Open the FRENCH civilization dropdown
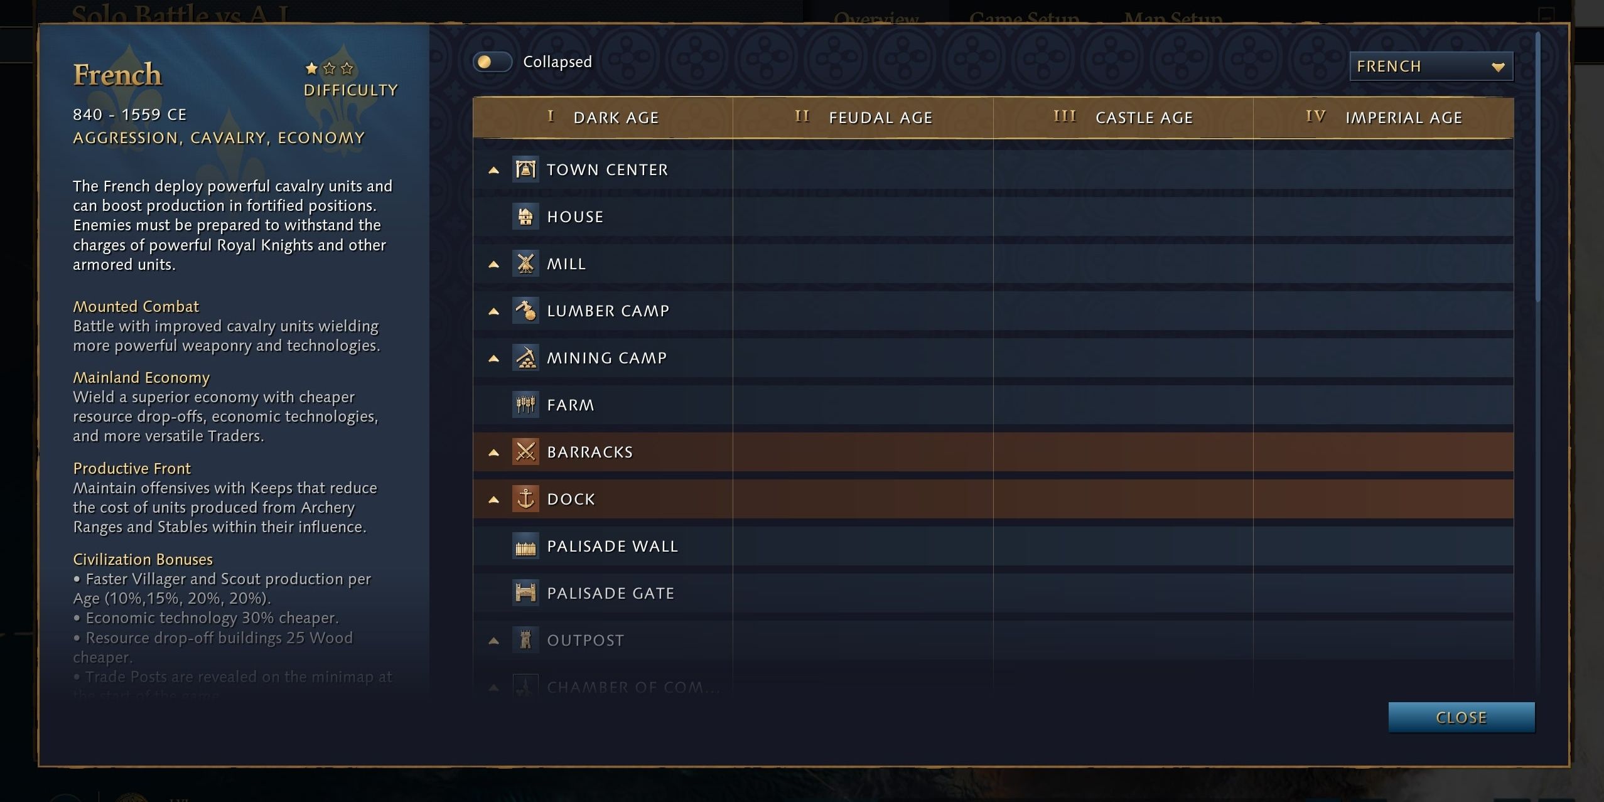 pos(1431,67)
